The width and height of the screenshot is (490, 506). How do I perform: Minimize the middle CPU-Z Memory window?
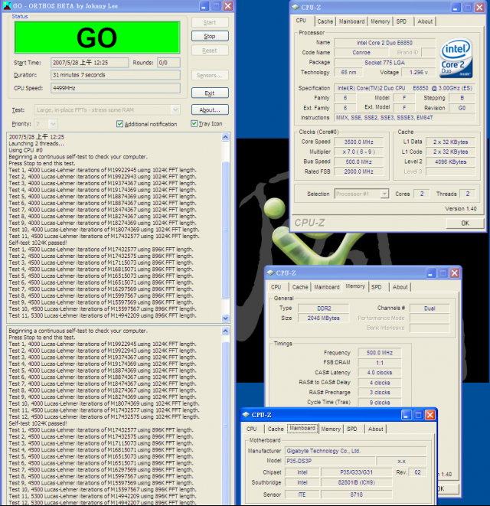[x=430, y=273]
